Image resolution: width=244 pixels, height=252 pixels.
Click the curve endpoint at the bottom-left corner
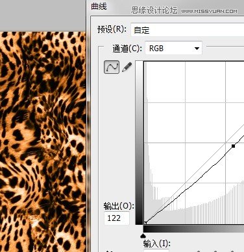click(x=145, y=223)
